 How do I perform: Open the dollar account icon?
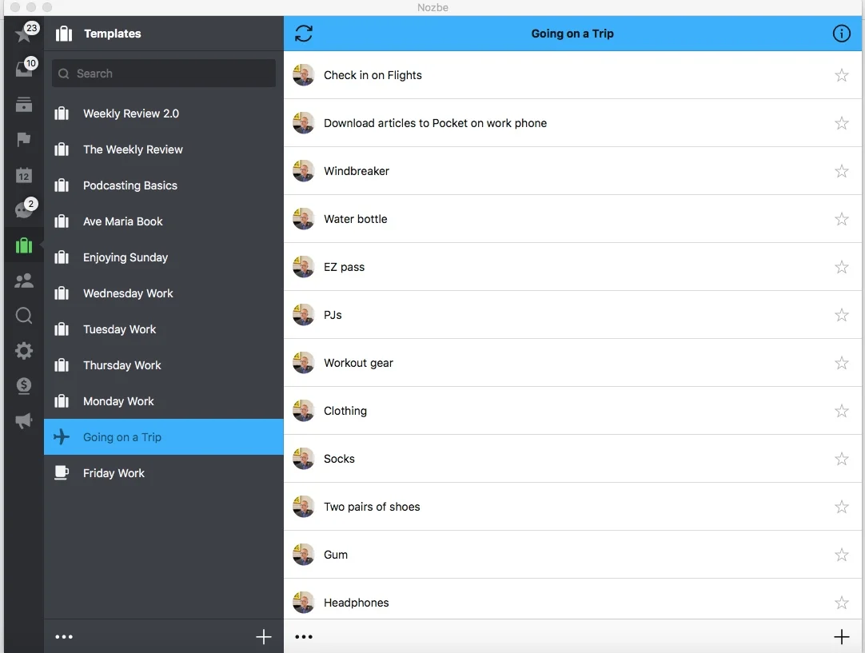click(x=24, y=385)
